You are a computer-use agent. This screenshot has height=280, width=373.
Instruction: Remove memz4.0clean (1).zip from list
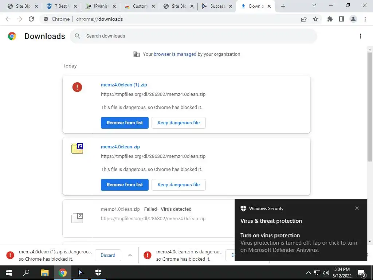tap(125, 123)
